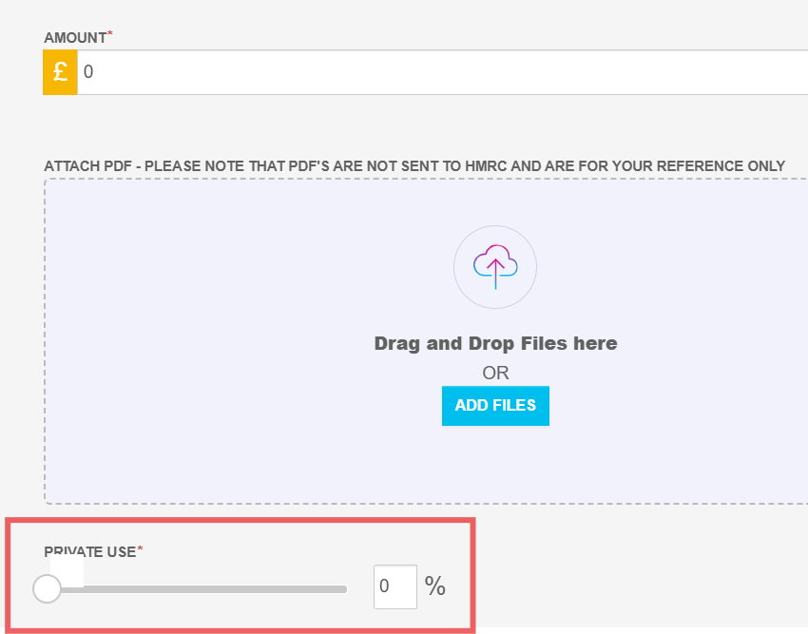Click the OR text above ADD FILES

(495, 373)
